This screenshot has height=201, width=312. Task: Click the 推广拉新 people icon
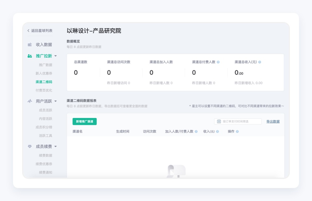point(30,56)
